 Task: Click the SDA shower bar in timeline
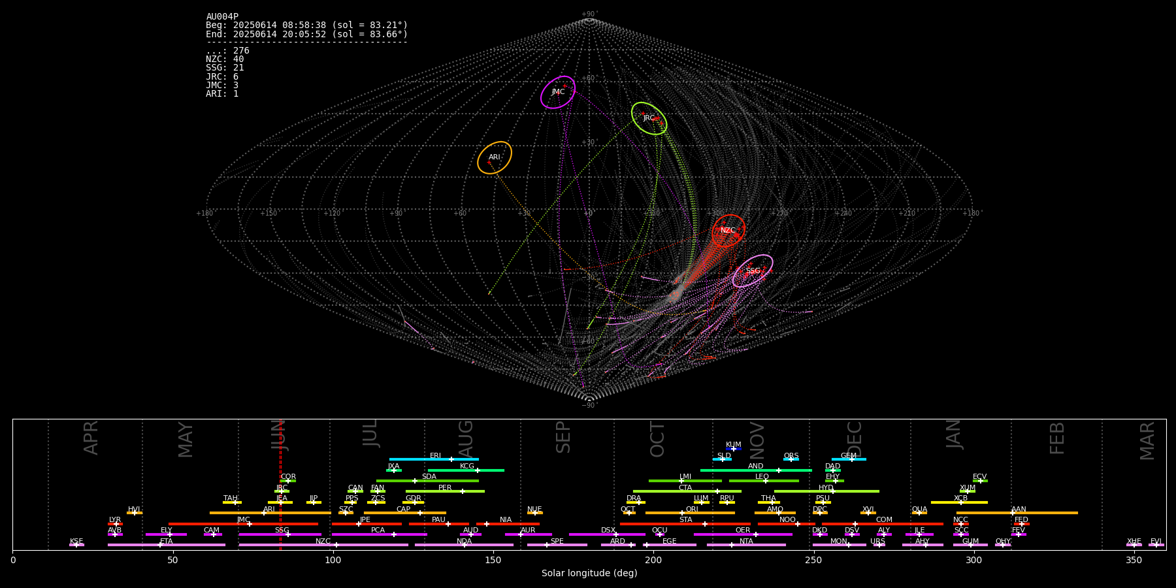(x=427, y=480)
